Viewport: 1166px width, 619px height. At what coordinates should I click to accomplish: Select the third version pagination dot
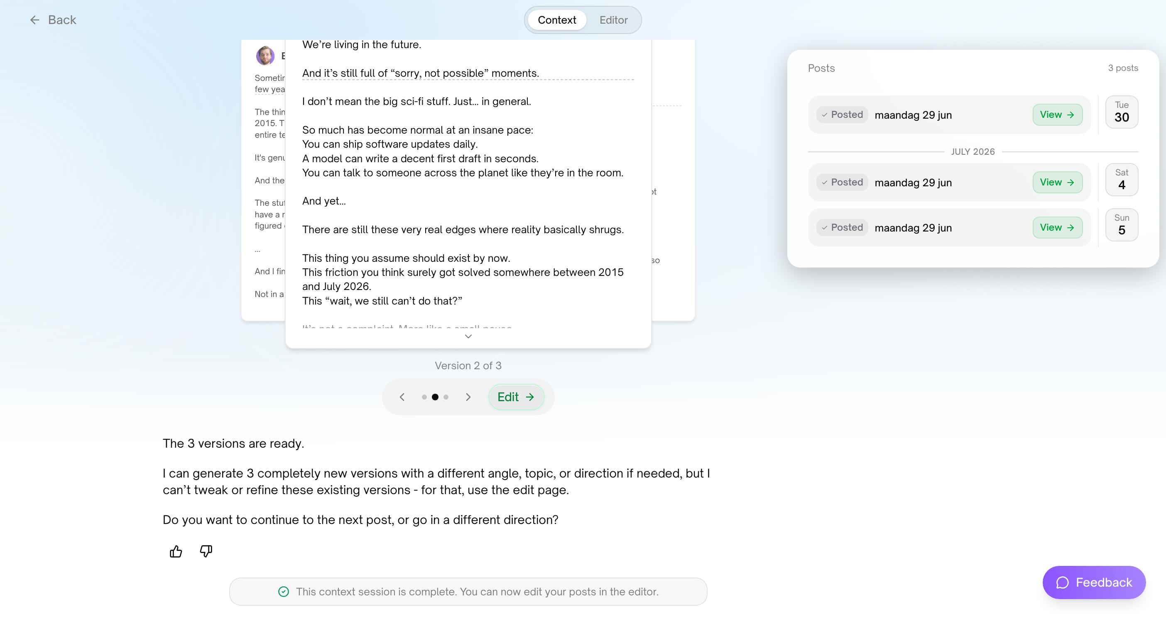click(x=446, y=397)
